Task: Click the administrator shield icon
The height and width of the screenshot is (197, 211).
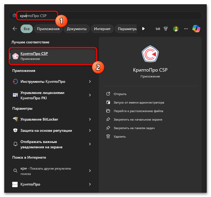Action: [x=108, y=102]
